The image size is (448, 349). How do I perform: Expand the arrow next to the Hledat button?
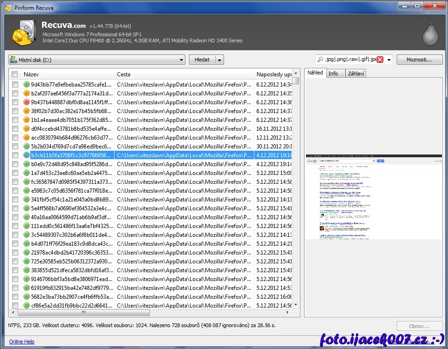pyautogui.click(x=220, y=60)
